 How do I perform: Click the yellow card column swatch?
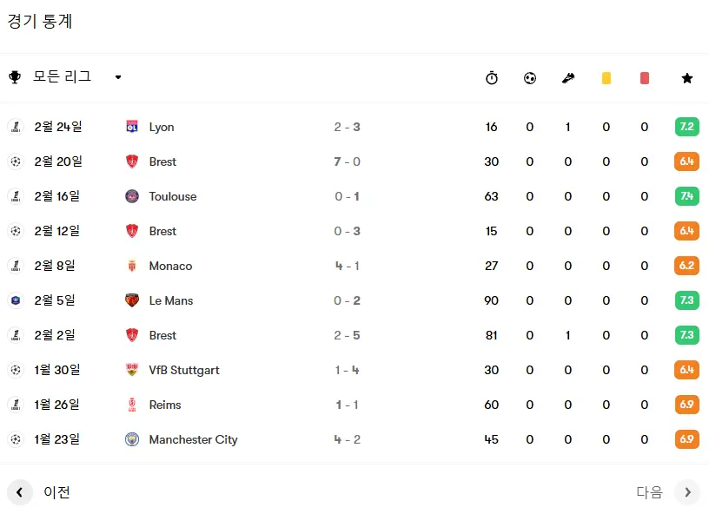pyautogui.click(x=606, y=78)
